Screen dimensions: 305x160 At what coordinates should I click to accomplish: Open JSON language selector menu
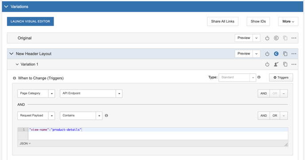[x=25, y=144]
